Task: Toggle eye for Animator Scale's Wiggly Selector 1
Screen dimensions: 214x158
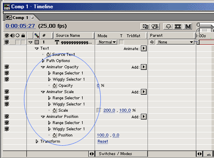Action: (x=7, y=104)
